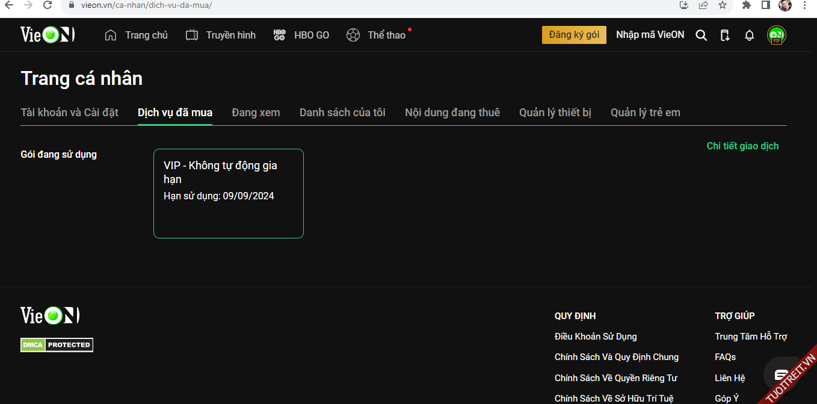
Task: Open the HBO GO section
Action: [301, 36]
